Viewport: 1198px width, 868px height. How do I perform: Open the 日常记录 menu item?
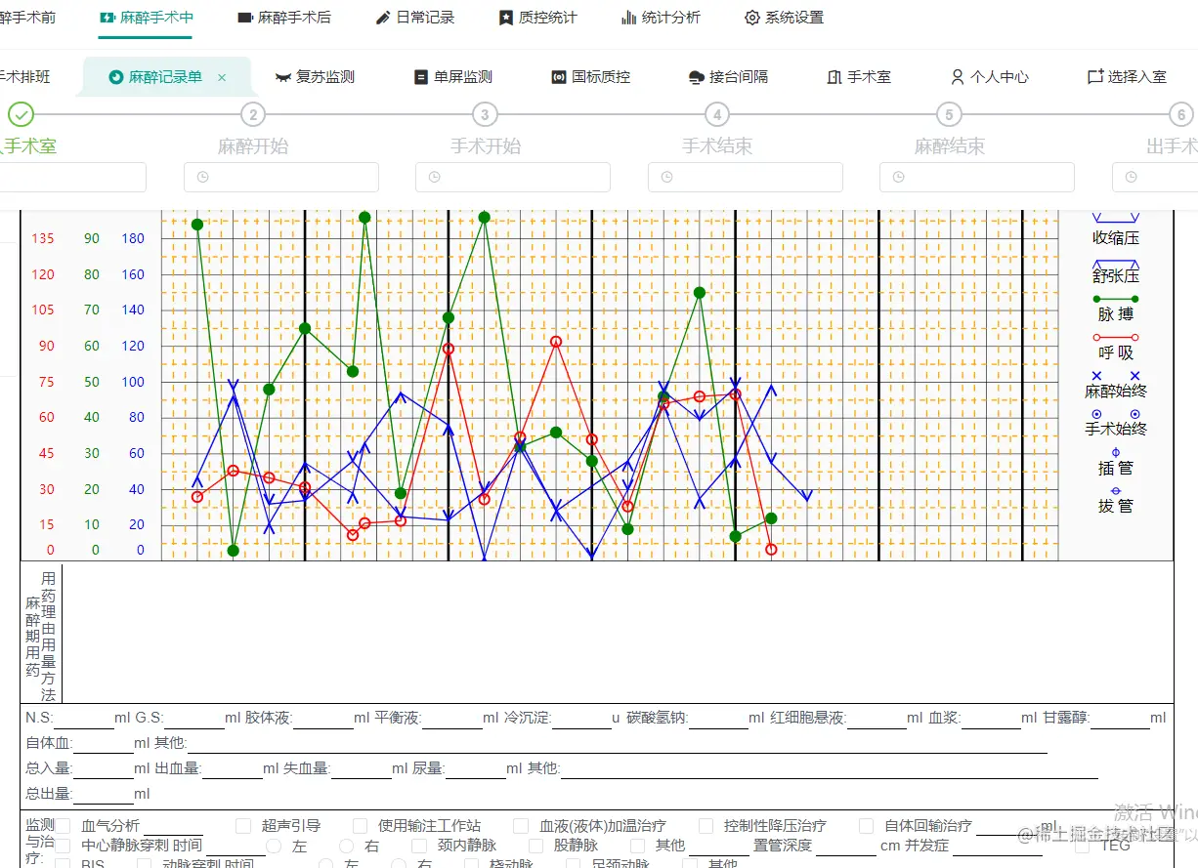414,17
